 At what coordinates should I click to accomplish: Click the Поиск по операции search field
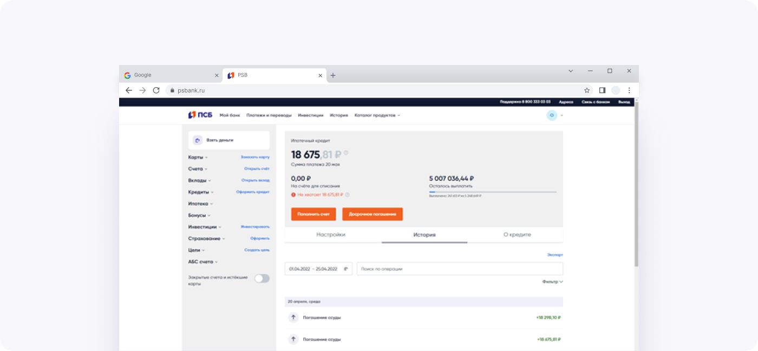(459, 269)
